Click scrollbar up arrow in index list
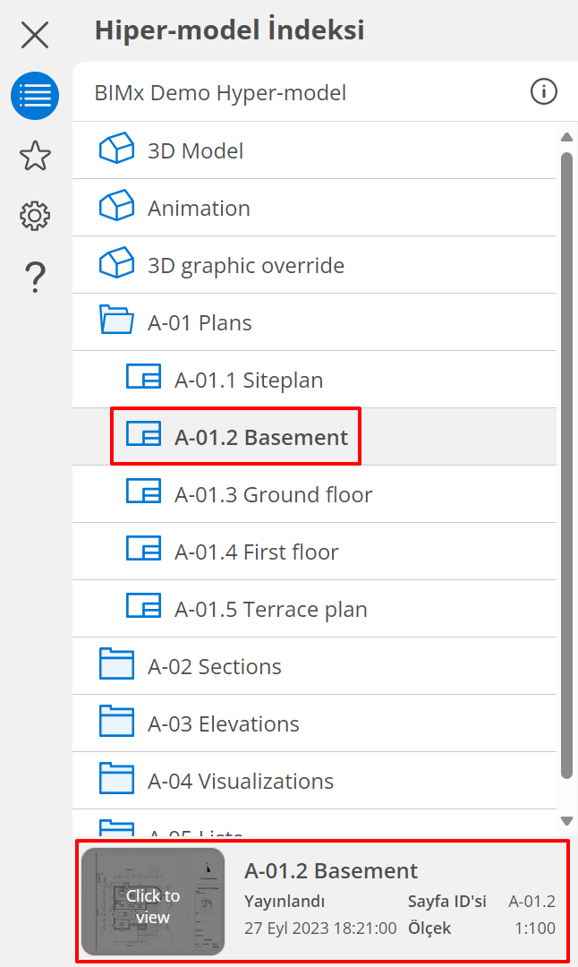The image size is (578, 967). click(x=566, y=138)
